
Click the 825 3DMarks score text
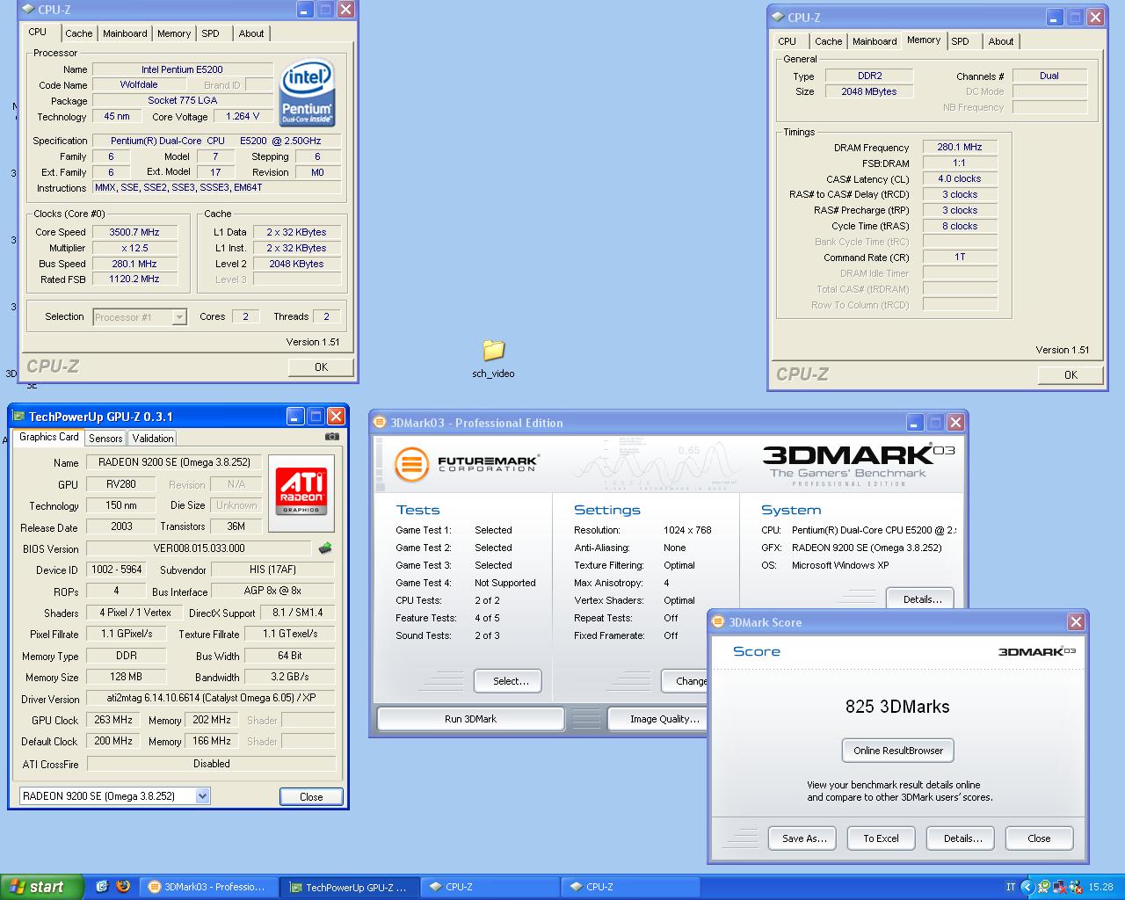(x=897, y=707)
